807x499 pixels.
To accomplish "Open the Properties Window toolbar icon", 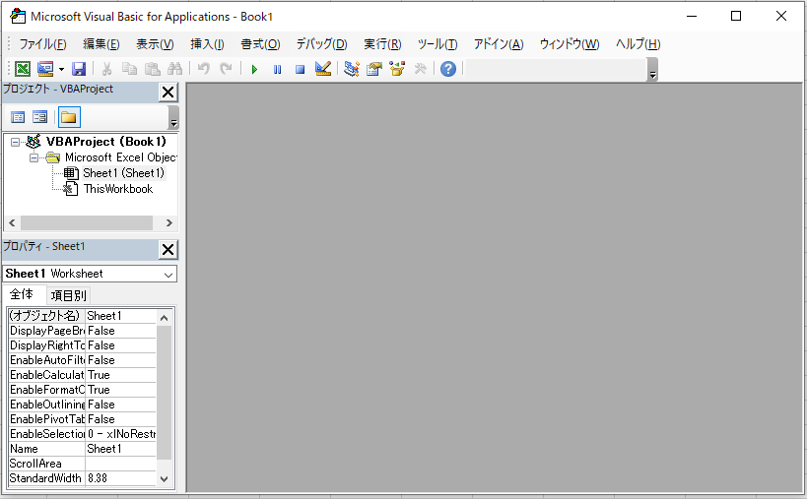I will pyautogui.click(x=374, y=68).
